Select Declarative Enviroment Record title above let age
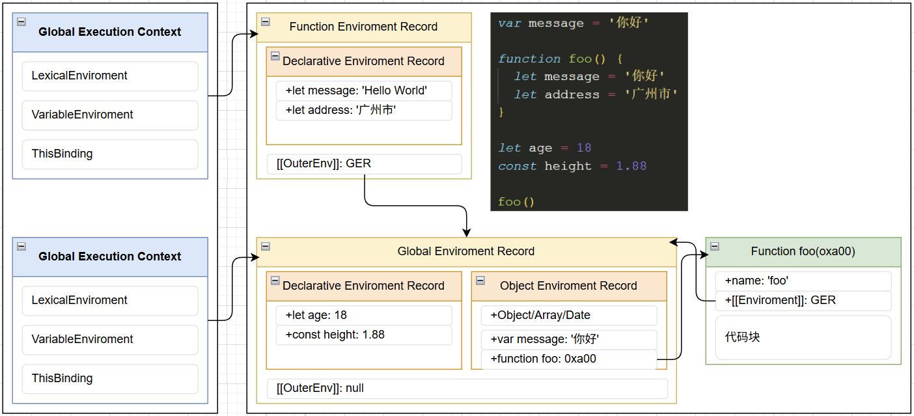The height and width of the screenshot is (416, 914). point(363,286)
